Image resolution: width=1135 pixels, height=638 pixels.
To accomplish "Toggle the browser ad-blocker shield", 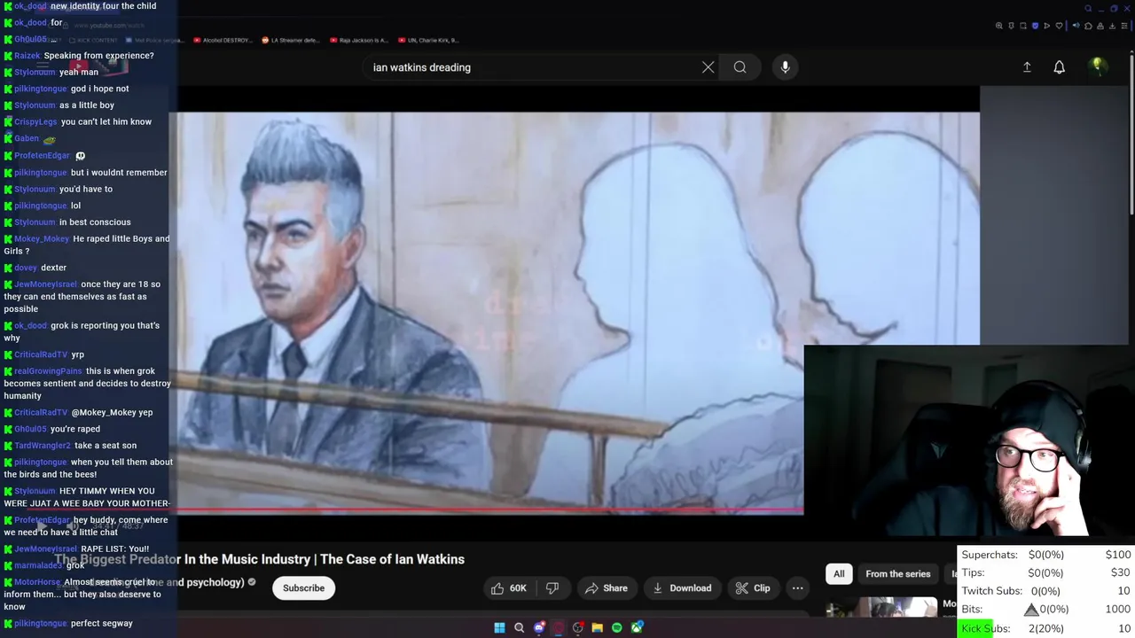I will pyautogui.click(x=1035, y=26).
